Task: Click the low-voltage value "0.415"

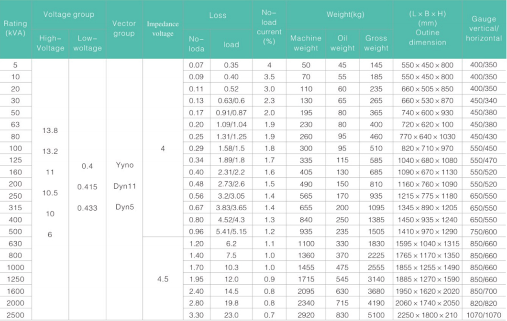Action: [x=88, y=187]
